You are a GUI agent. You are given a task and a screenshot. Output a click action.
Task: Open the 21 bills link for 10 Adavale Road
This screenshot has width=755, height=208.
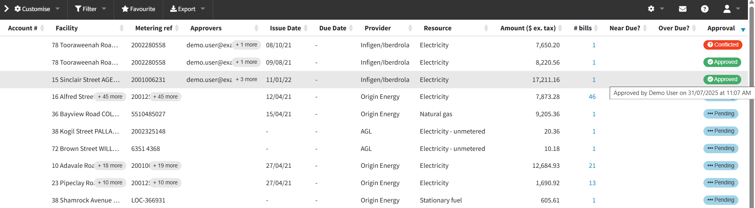[x=592, y=166]
